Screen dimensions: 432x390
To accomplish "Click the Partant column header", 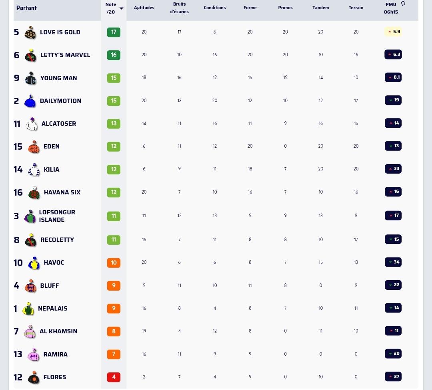I will pos(26,8).
